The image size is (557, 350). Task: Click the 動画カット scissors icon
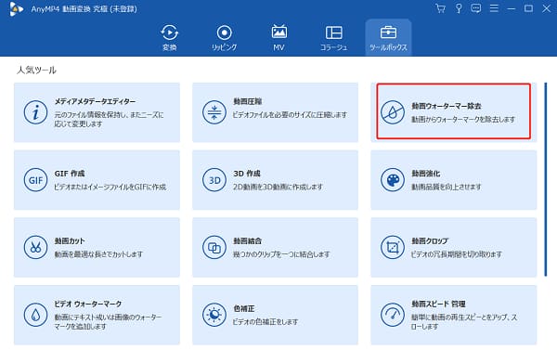[x=35, y=247]
